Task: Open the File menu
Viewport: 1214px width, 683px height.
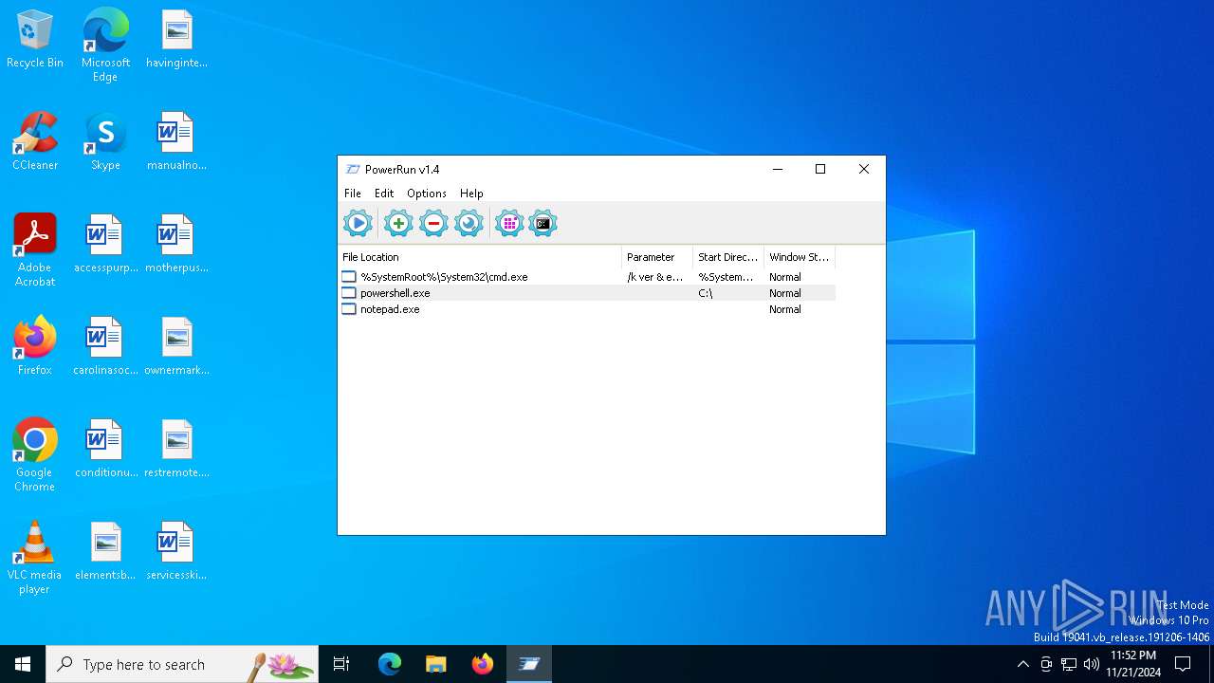Action: tap(353, 194)
